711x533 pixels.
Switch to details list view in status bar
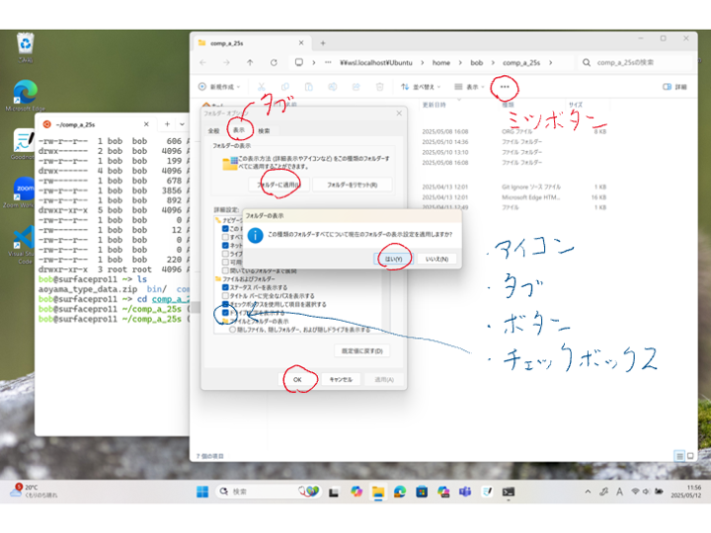pos(679,456)
